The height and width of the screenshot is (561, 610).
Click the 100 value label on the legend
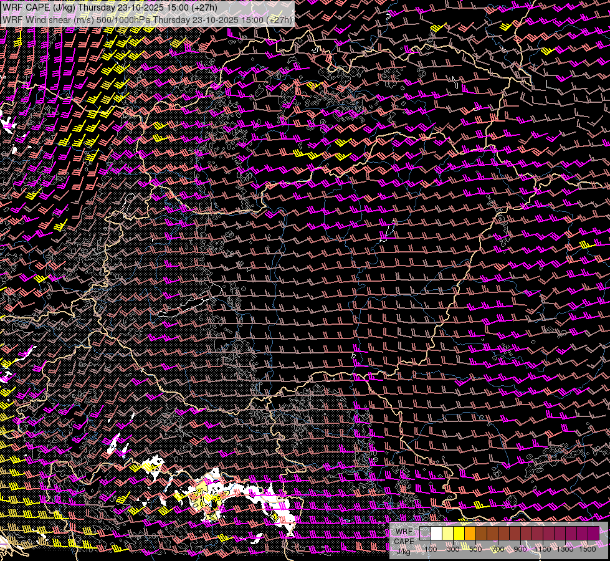[431, 549]
